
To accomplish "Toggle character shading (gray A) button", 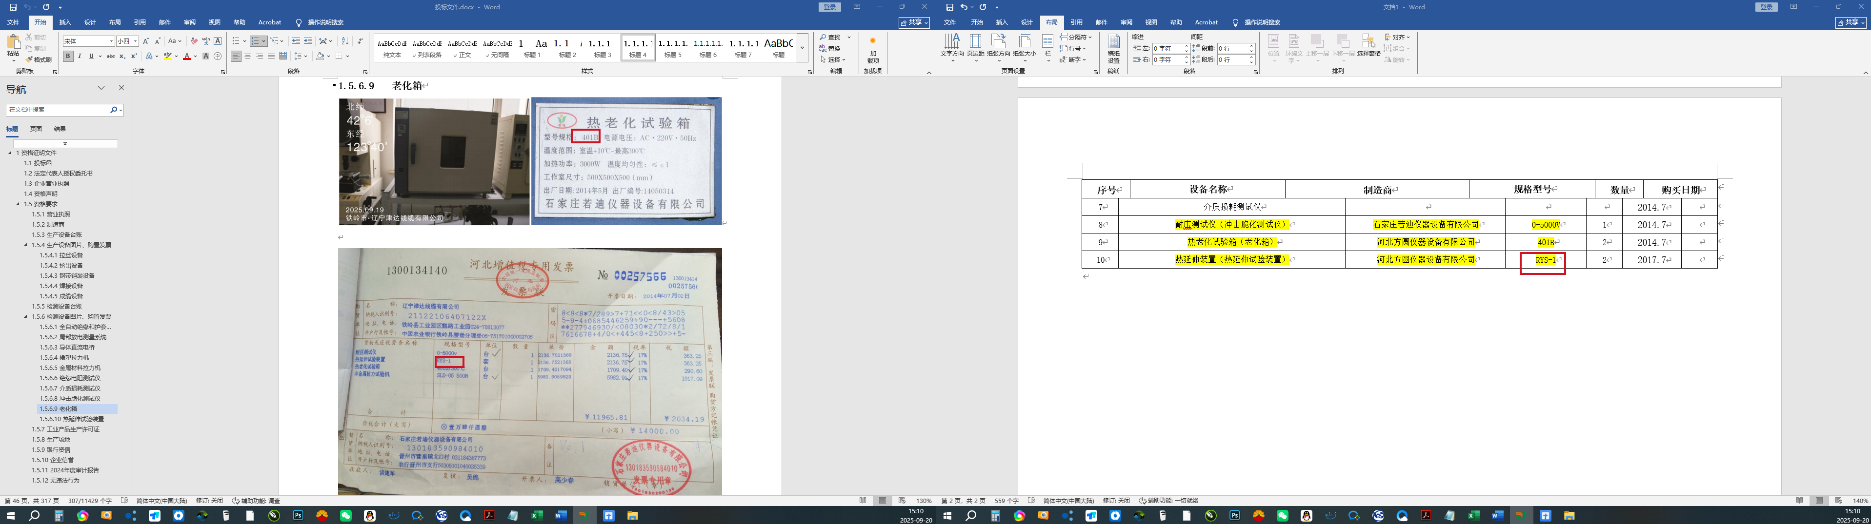I will pyautogui.click(x=205, y=56).
